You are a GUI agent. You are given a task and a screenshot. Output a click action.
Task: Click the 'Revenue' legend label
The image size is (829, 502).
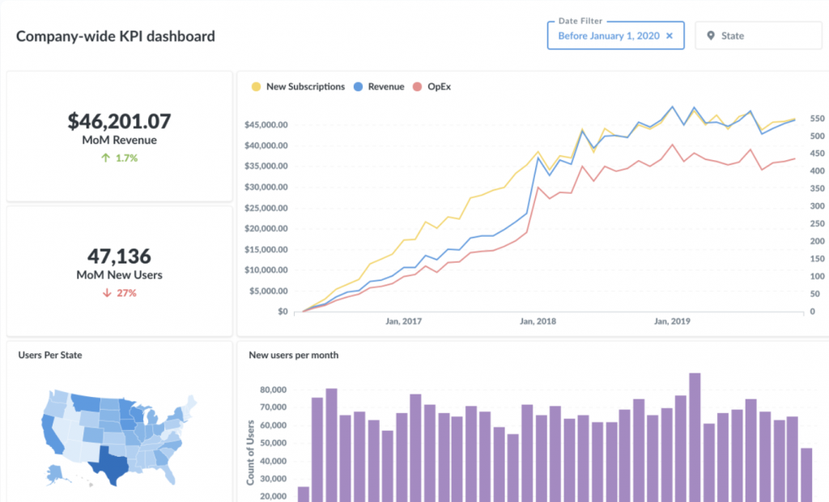click(x=386, y=86)
